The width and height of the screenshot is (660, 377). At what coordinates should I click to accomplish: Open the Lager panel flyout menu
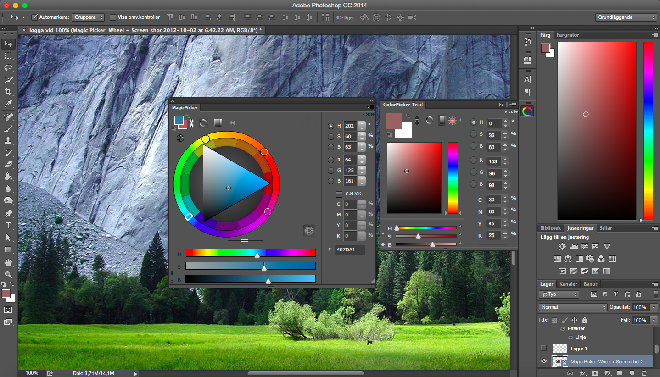click(x=654, y=284)
